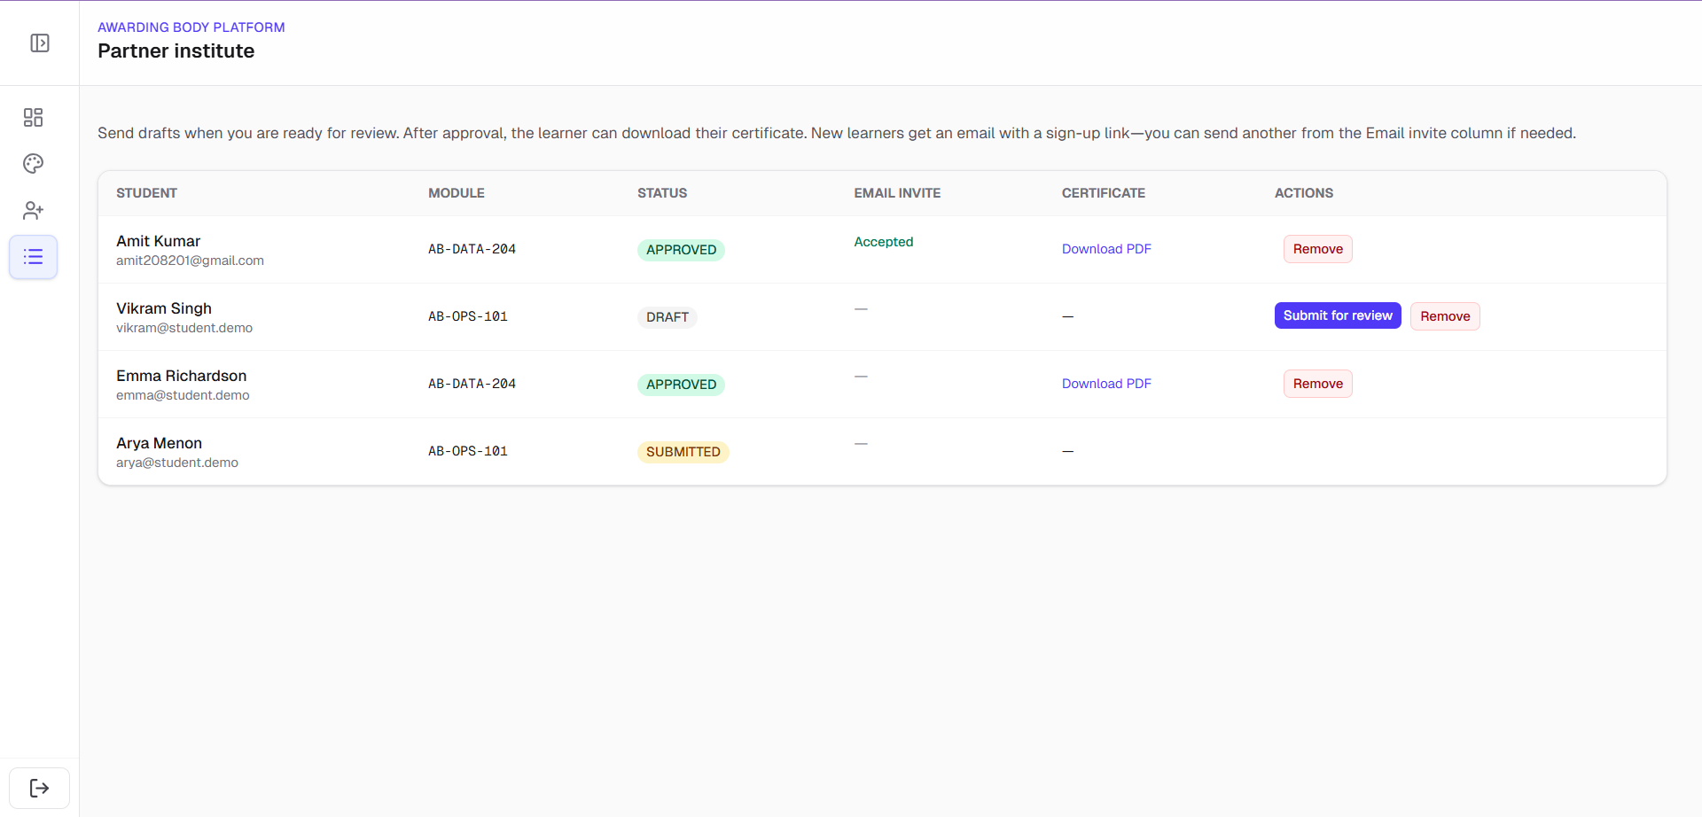Click Amit Kumar's Accepted invite status
The width and height of the screenshot is (1702, 817).
(x=883, y=242)
